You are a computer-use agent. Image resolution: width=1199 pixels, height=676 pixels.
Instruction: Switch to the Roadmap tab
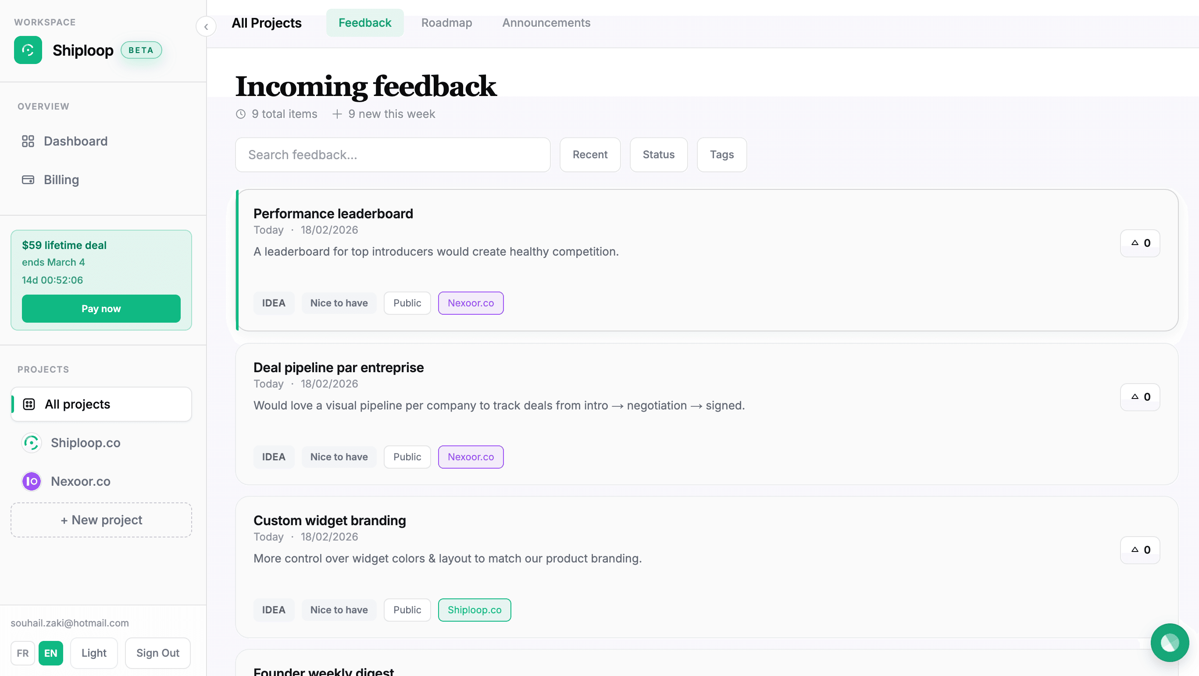[446, 22]
